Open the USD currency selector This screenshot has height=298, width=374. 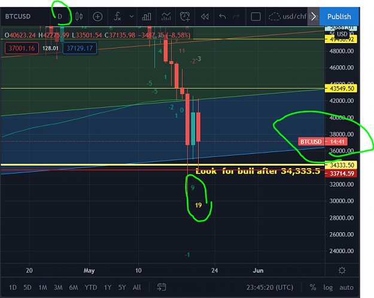point(342,34)
